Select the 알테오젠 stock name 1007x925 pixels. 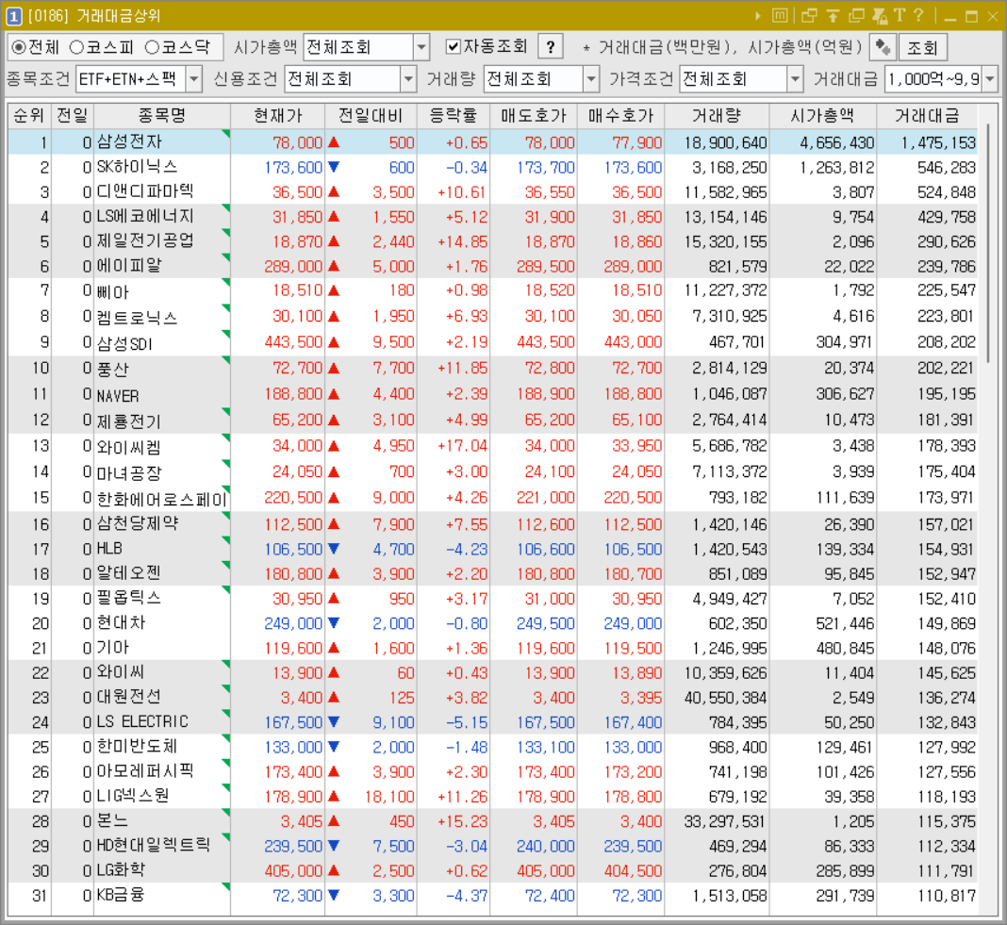tap(128, 573)
